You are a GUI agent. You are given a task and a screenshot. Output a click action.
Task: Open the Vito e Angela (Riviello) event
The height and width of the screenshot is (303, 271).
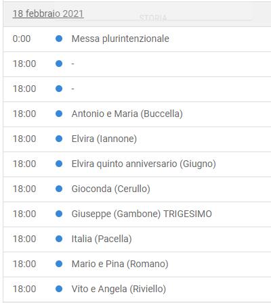(x=119, y=289)
